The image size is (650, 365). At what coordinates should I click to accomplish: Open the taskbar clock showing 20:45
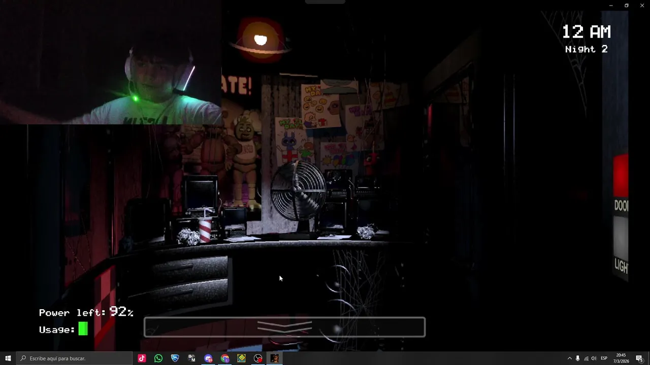tap(621, 358)
